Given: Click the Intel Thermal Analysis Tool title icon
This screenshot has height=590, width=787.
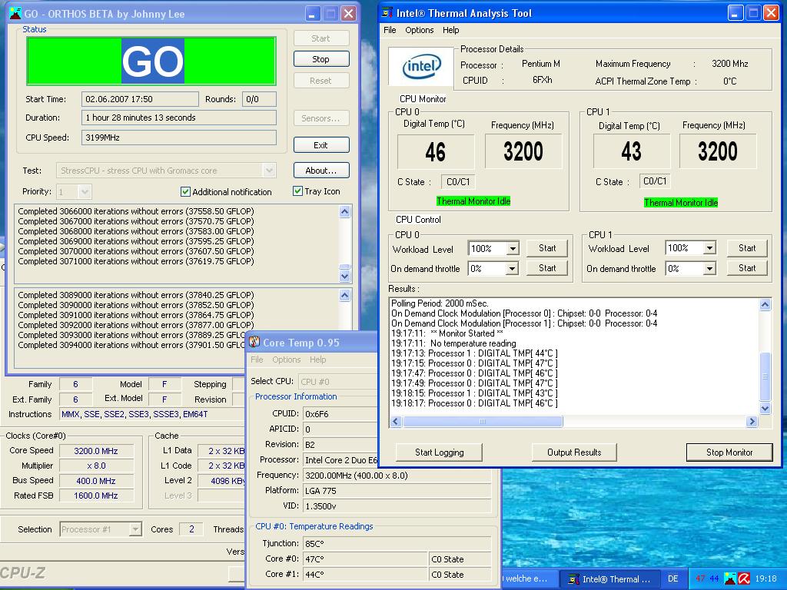Looking at the screenshot, I should (387, 12).
